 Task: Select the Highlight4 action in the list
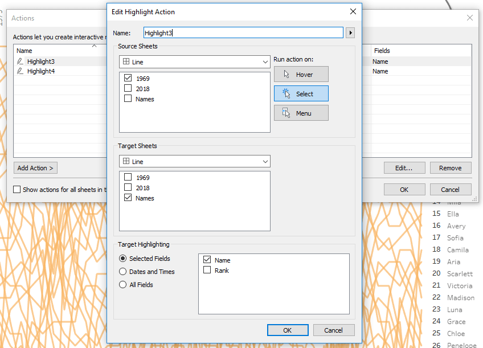point(41,71)
